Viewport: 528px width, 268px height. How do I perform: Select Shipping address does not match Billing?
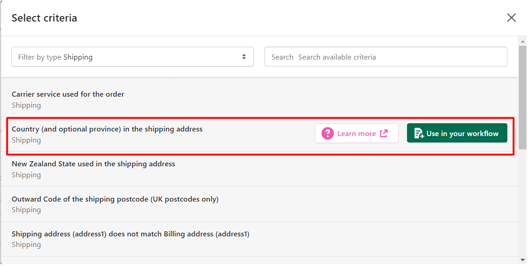[259, 239]
